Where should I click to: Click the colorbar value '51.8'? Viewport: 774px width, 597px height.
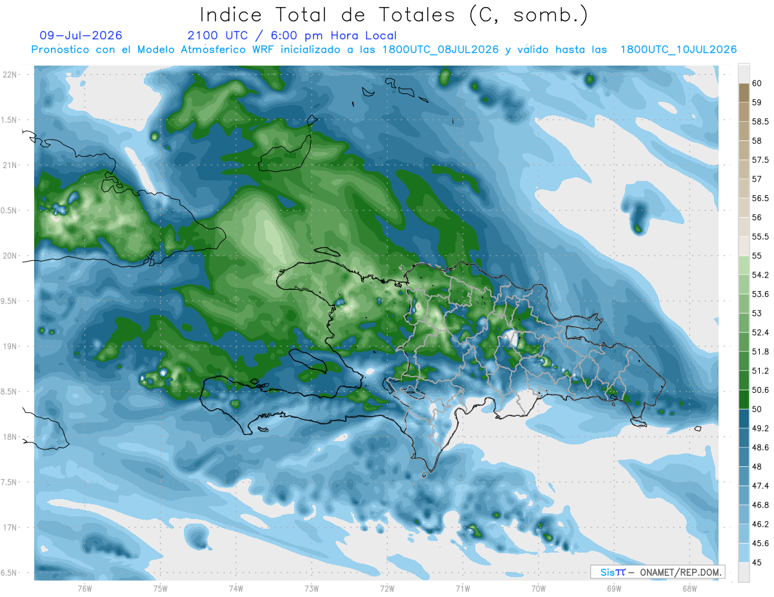760,352
